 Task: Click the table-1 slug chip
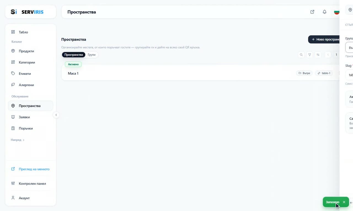[324, 73]
